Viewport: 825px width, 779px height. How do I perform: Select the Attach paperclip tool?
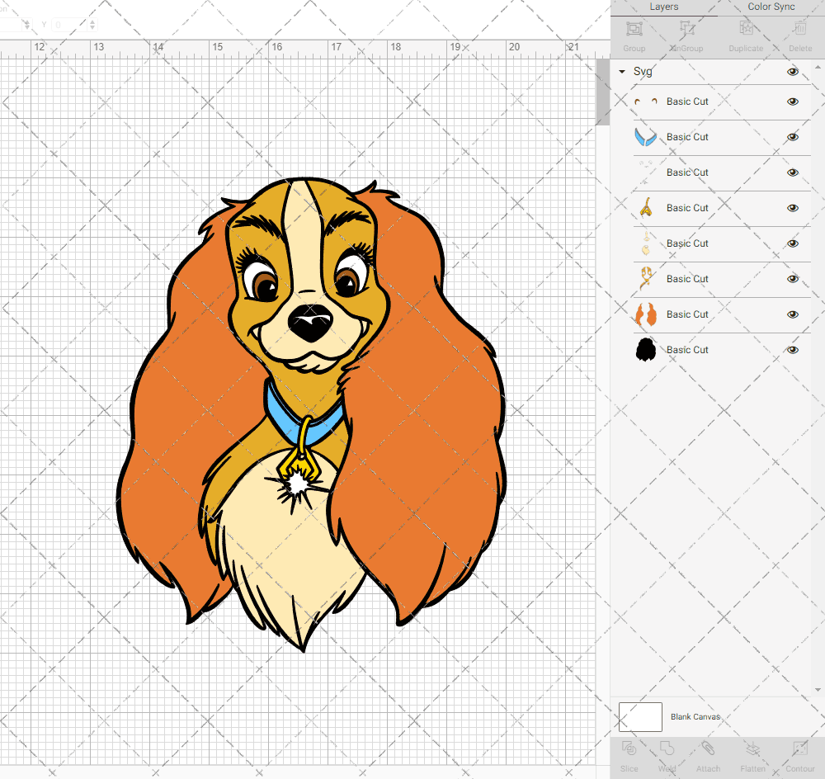click(708, 748)
